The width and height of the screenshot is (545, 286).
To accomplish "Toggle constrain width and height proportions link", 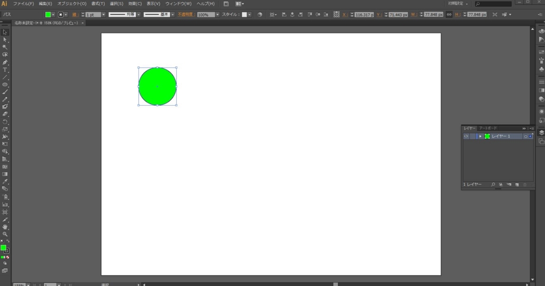I will 449,14.
